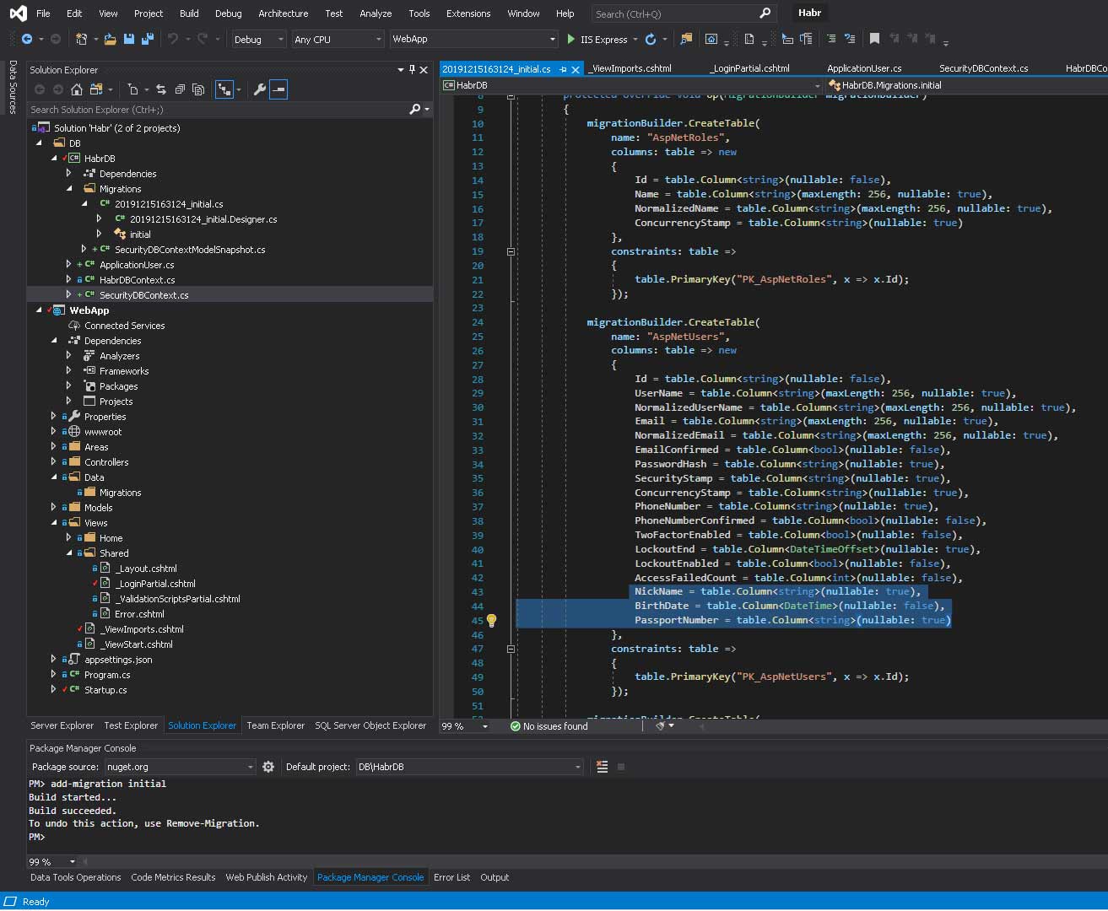Open the Data Sources side tab

[13, 87]
